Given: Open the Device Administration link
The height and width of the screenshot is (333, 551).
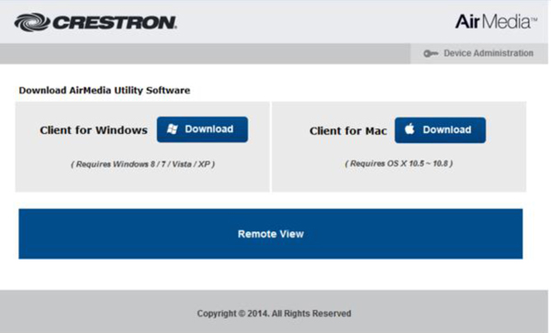Looking at the screenshot, I should 489,53.
